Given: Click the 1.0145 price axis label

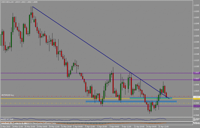Looking at the screenshot, I should click(x=196, y=54).
